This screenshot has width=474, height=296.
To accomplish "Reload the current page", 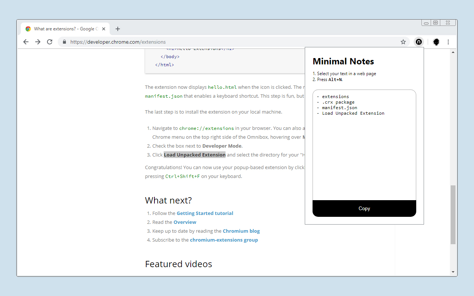I will (x=49, y=42).
